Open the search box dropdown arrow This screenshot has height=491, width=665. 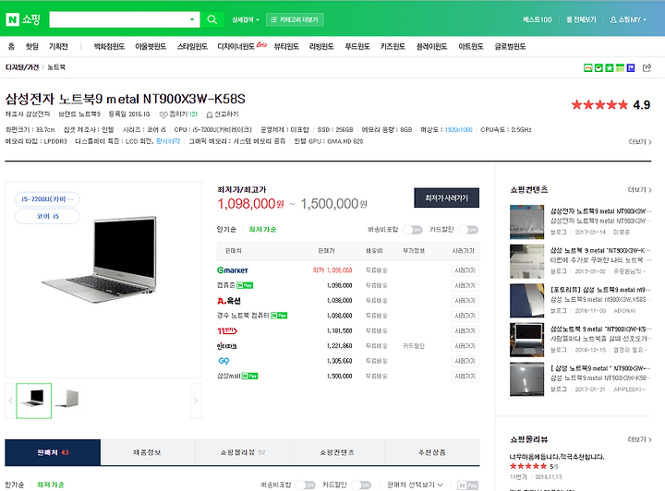tap(192, 19)
